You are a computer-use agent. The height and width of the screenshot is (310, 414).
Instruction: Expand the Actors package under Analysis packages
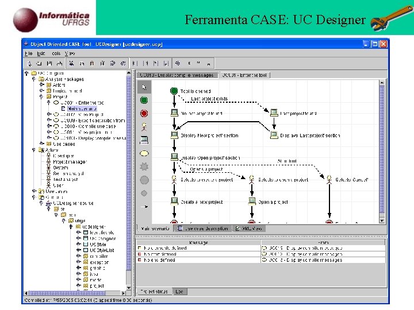click(x=41, y=85)
